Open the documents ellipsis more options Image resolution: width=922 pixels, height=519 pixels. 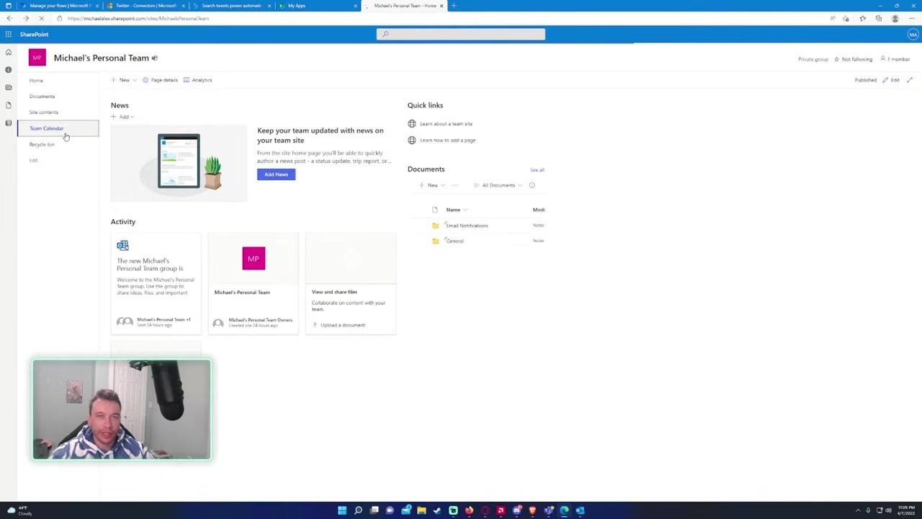click(x=455, y=185)
